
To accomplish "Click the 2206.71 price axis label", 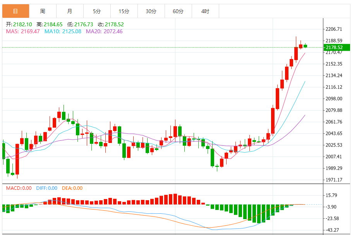I will pyautogui.click(x=334, y=29).
